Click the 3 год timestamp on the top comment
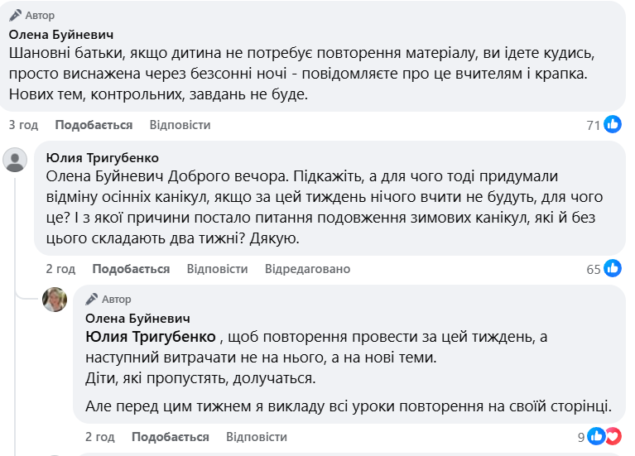 [x=23, y=125]
